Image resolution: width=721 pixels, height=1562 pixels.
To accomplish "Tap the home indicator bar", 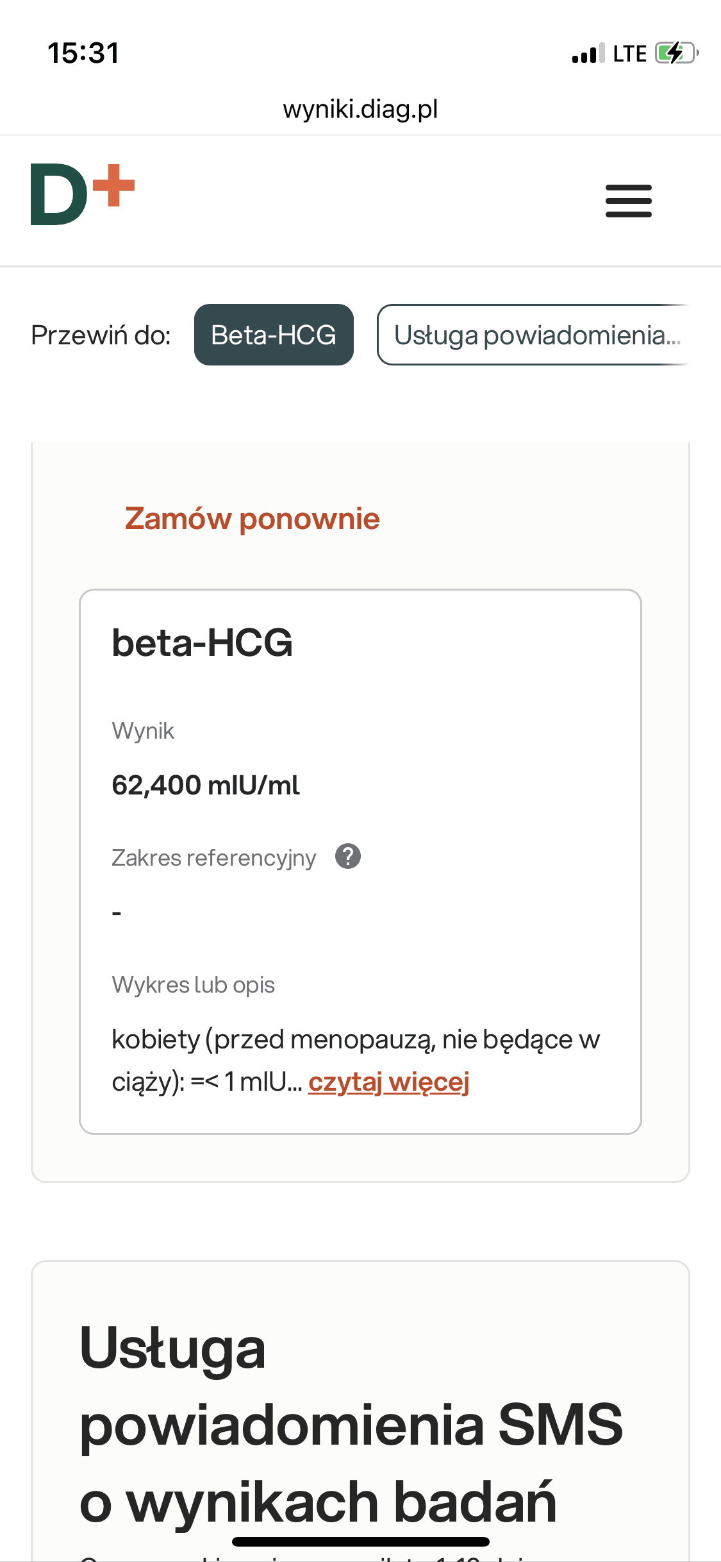I will click(x=360, y=1541).
